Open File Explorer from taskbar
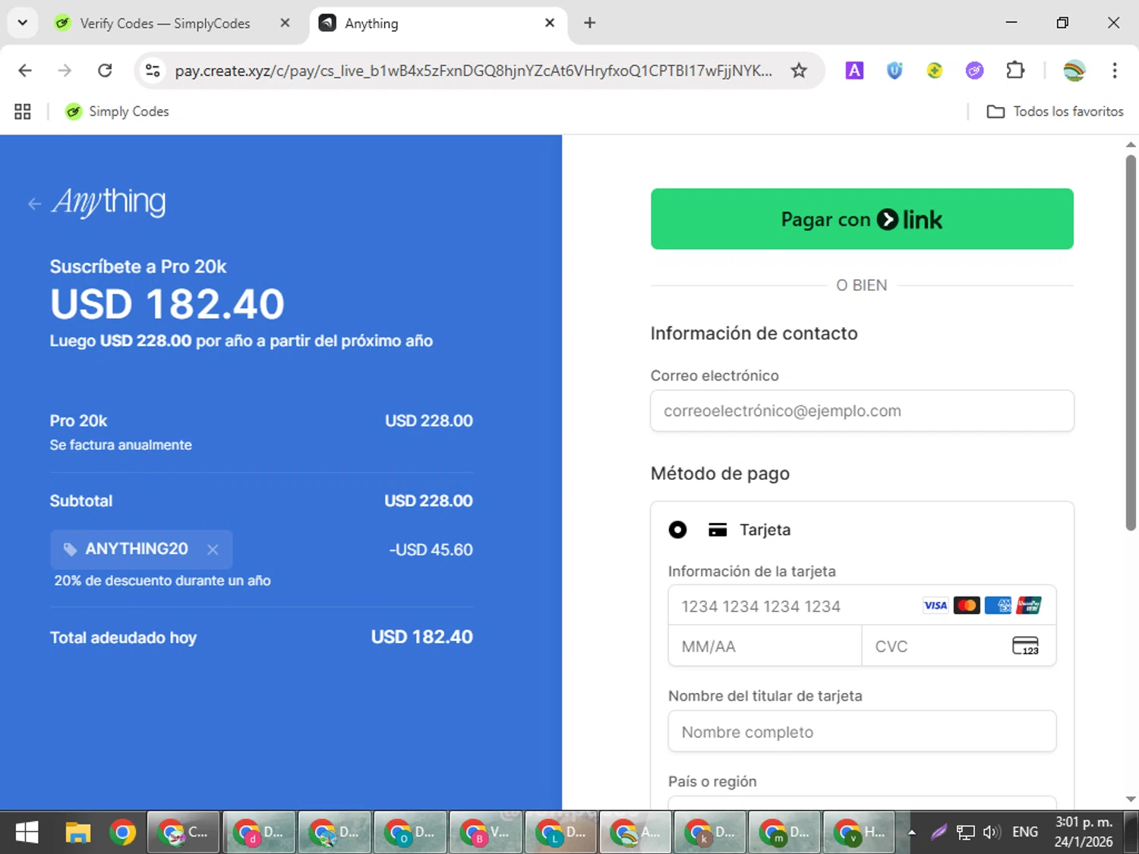The height and width of the screenshot is (854, 1139). [x=77, y=833]
